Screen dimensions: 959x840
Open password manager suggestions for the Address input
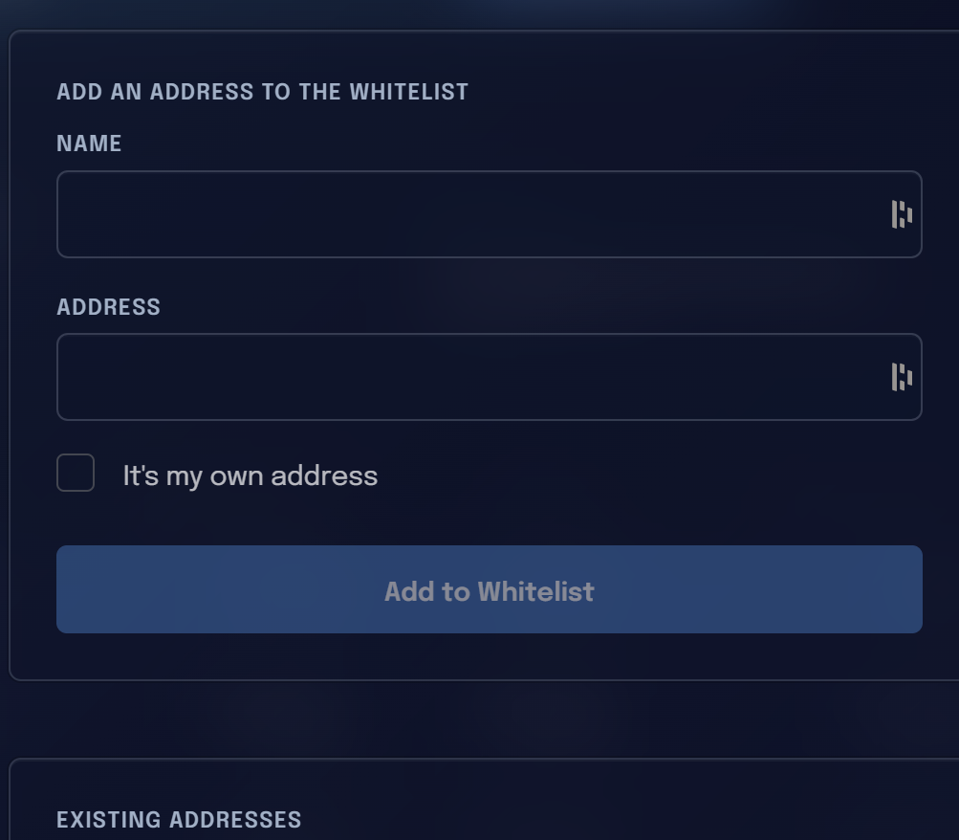[902, 377]
